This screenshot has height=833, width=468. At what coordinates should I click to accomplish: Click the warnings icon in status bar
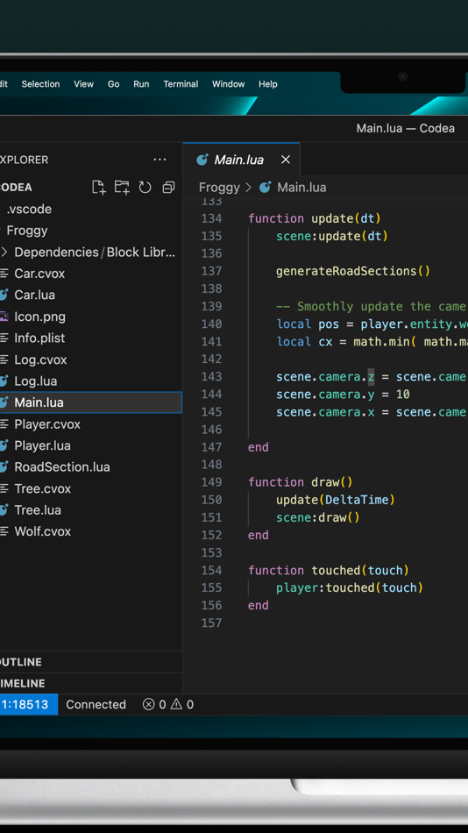tap(176, 704)
